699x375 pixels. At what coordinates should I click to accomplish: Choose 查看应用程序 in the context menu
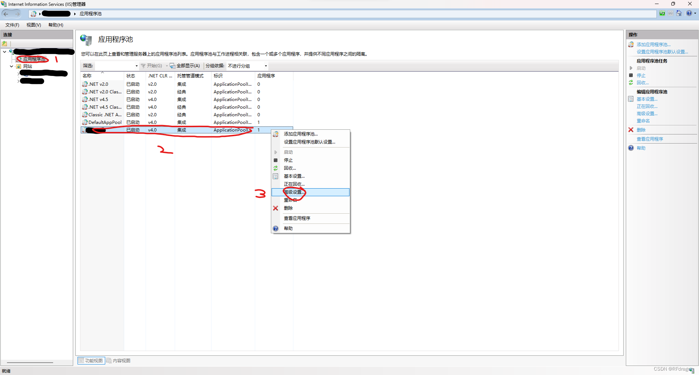coord(311,218)
